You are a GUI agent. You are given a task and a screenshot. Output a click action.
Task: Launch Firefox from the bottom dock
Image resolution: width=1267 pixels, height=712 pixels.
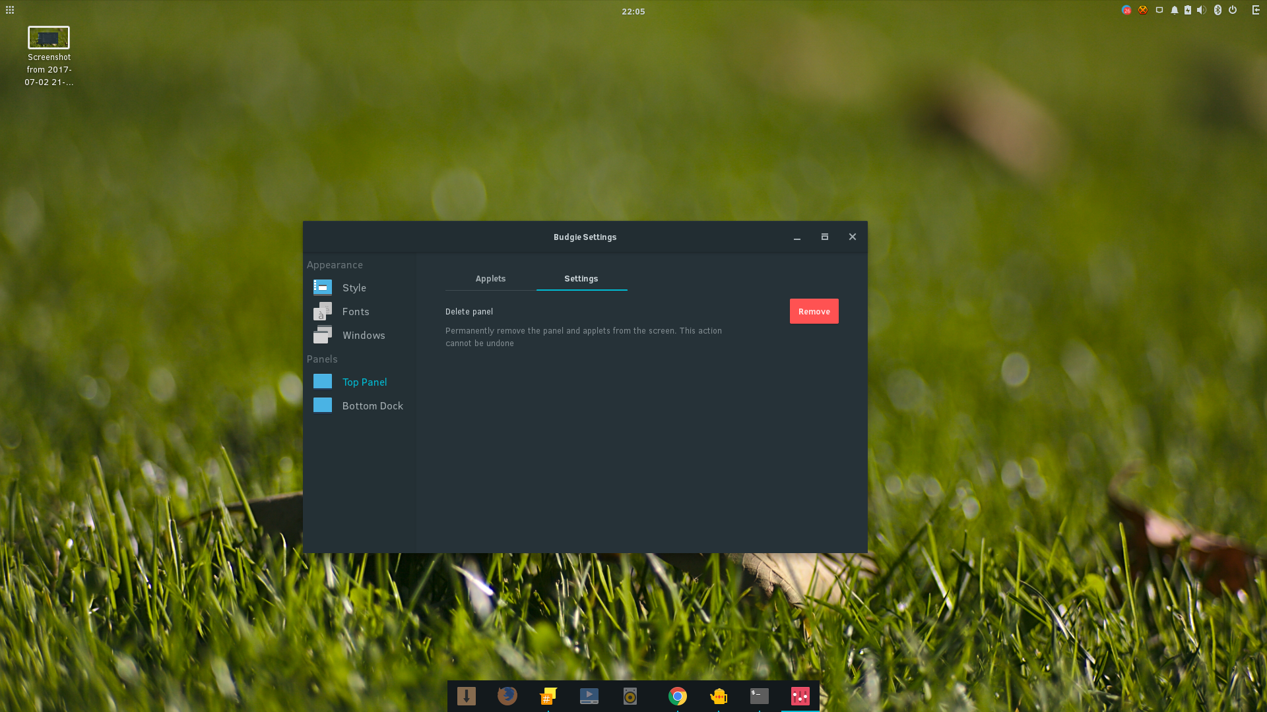click(x=507, y=696)
